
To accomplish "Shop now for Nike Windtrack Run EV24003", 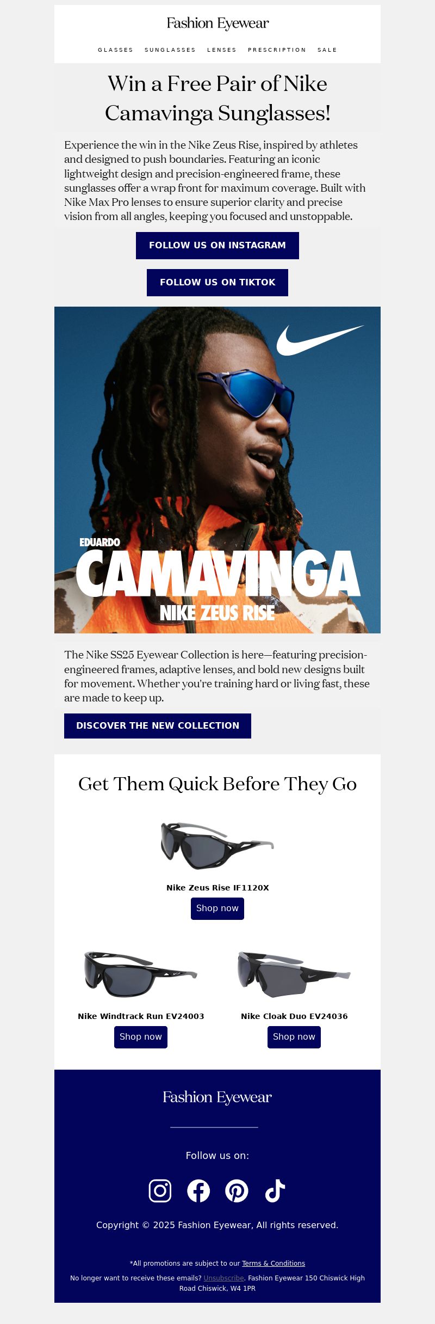I will tap(141, 1037).
